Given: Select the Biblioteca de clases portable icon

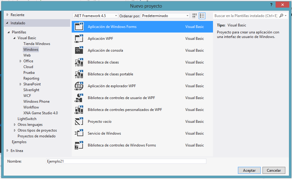Looking at the screenshot, I should tap(79, 74).
